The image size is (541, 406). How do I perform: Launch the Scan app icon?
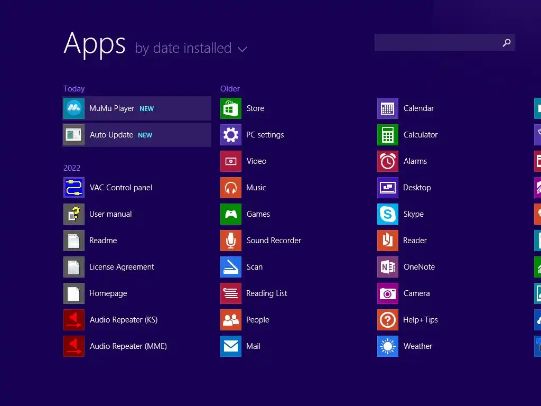click(x=231, y=267)
